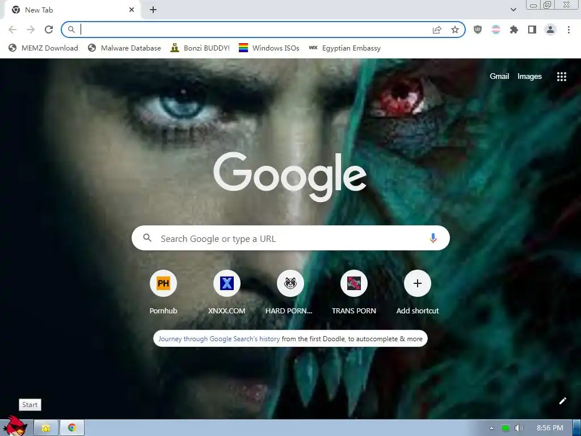Open the uBlock Origin shield extension
This screenshot has width=581, height=436.
coord(478,30)
